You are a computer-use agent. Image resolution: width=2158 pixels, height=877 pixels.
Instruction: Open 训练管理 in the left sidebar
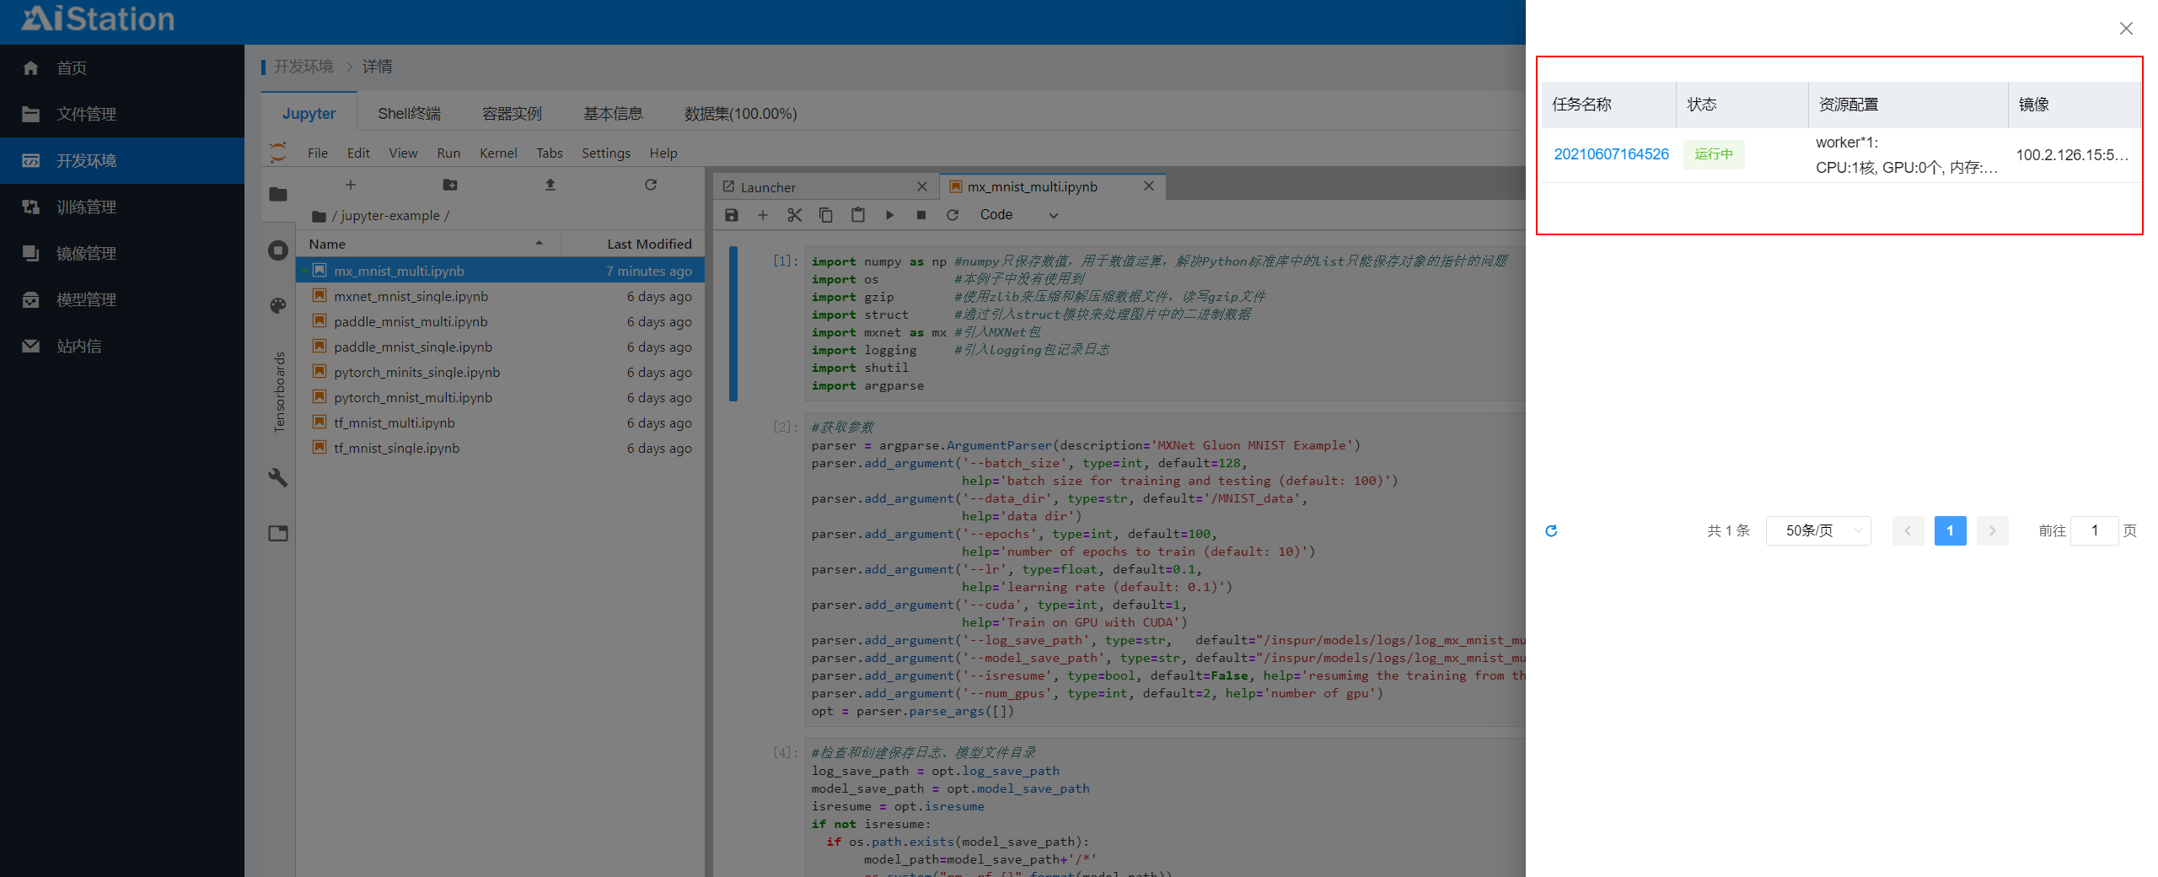click(86, 207)
